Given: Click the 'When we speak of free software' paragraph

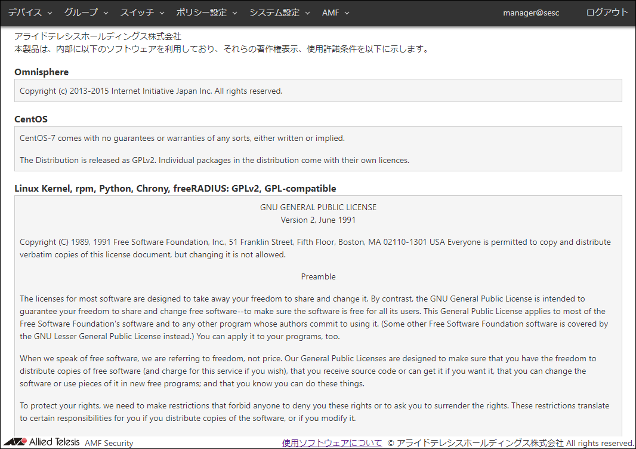Looking at the screenshot, I should click(x=308, y=371).
